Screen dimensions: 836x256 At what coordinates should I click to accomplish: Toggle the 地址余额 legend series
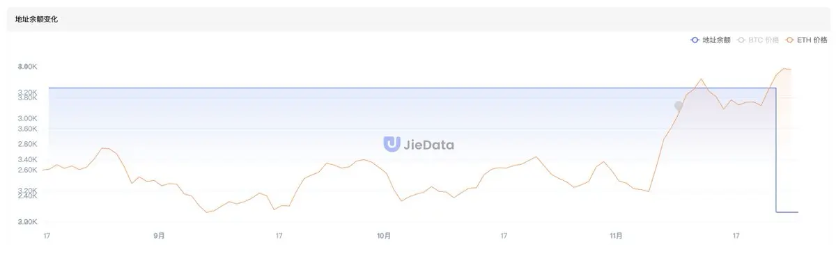point(711,40)
